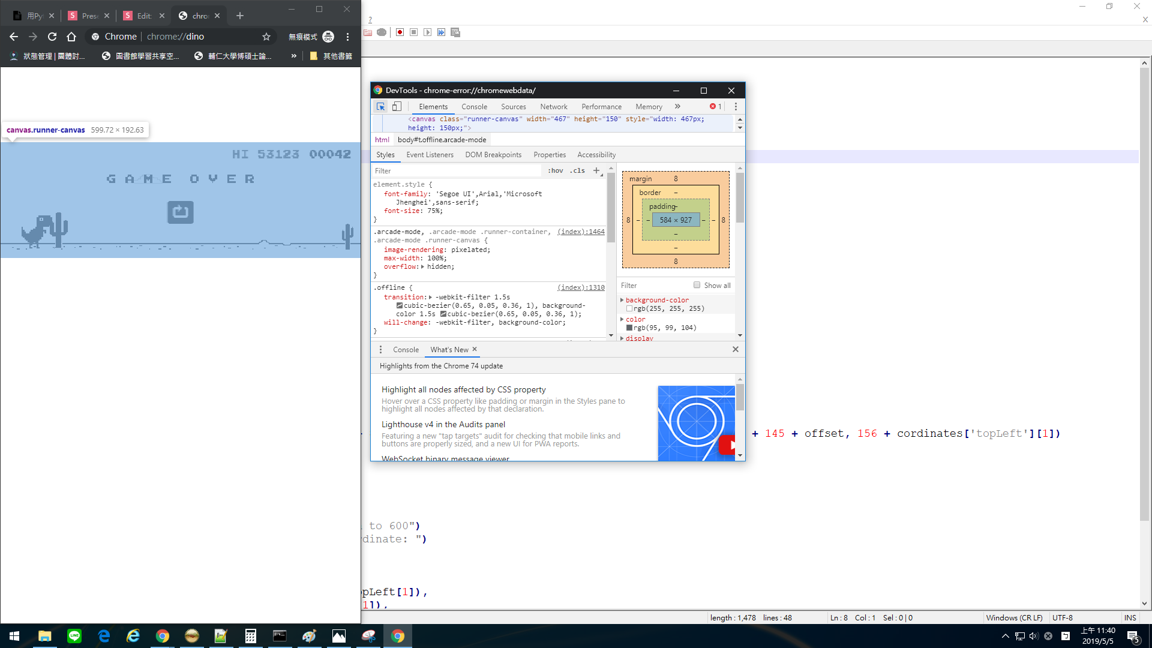This screenshot has width=1152, height=648.
Task: Open the Event Listeners pane tab
Action: pos(430,155)
